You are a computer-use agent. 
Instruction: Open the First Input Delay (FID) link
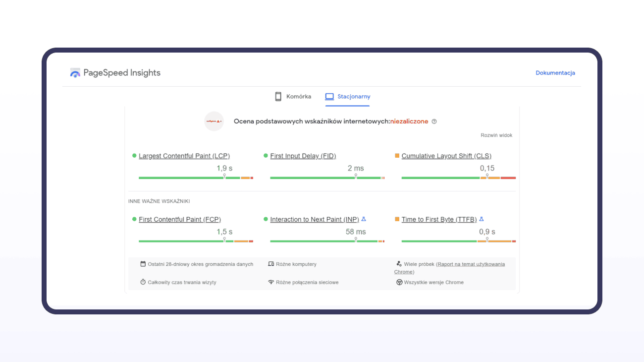[x=303, y=156]
